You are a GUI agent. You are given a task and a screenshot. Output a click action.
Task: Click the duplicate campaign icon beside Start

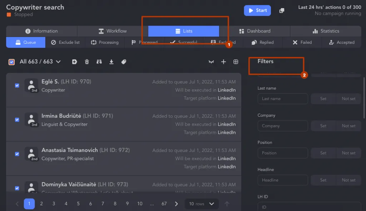(282, 10)
